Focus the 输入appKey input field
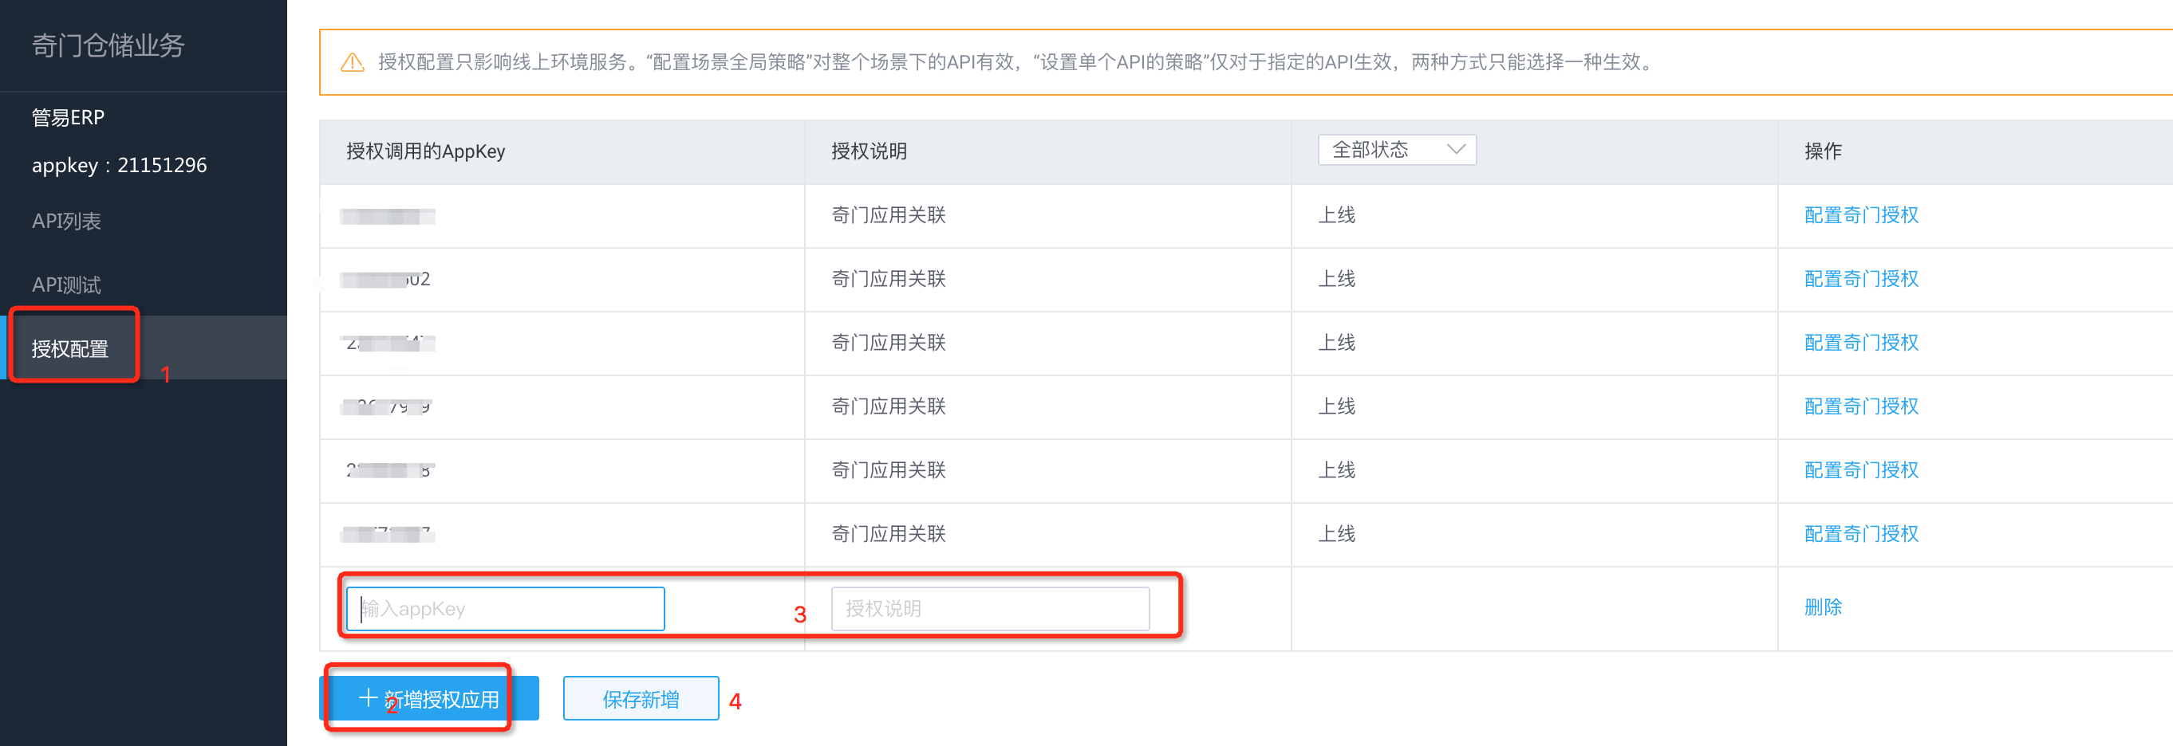The width and height of the screenshot is (2173, 746). (505, 609)
